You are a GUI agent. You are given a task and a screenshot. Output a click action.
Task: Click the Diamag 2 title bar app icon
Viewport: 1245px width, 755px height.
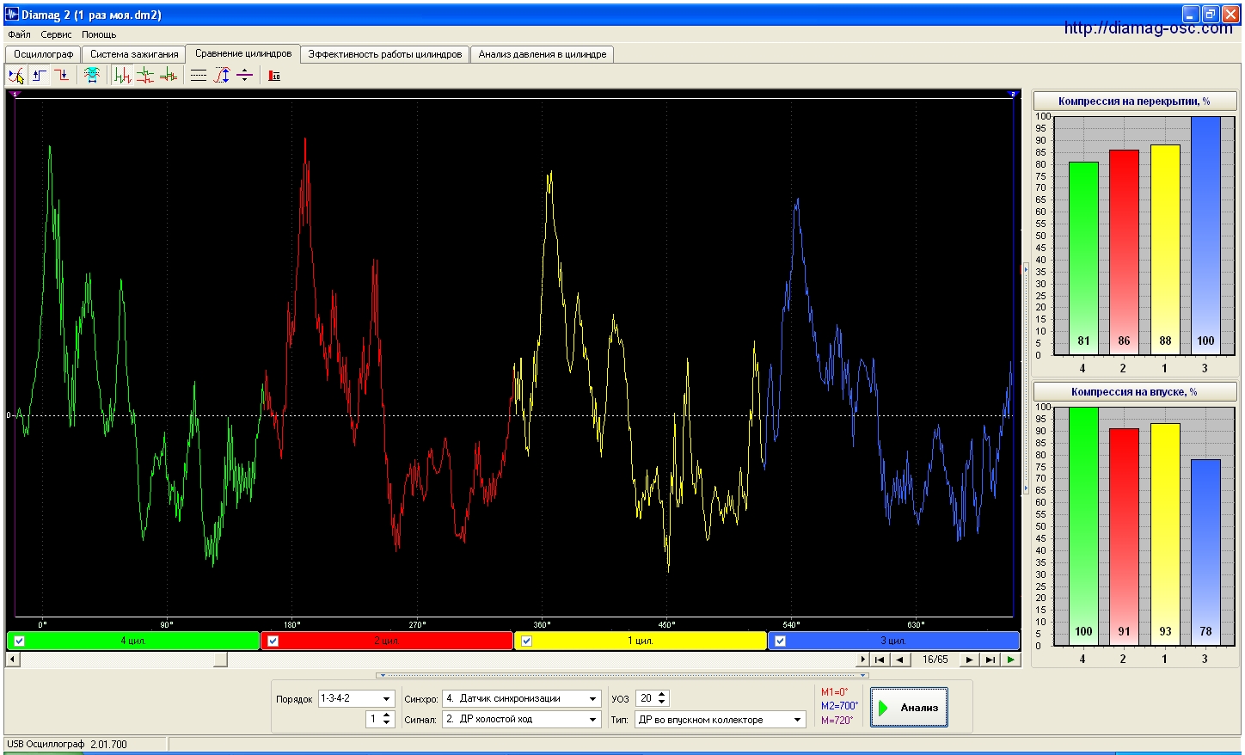click(x=12, y=15)
